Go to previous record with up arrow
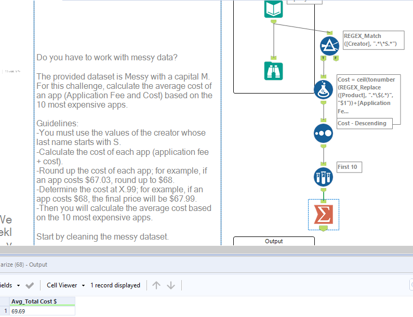 point(156,285)
